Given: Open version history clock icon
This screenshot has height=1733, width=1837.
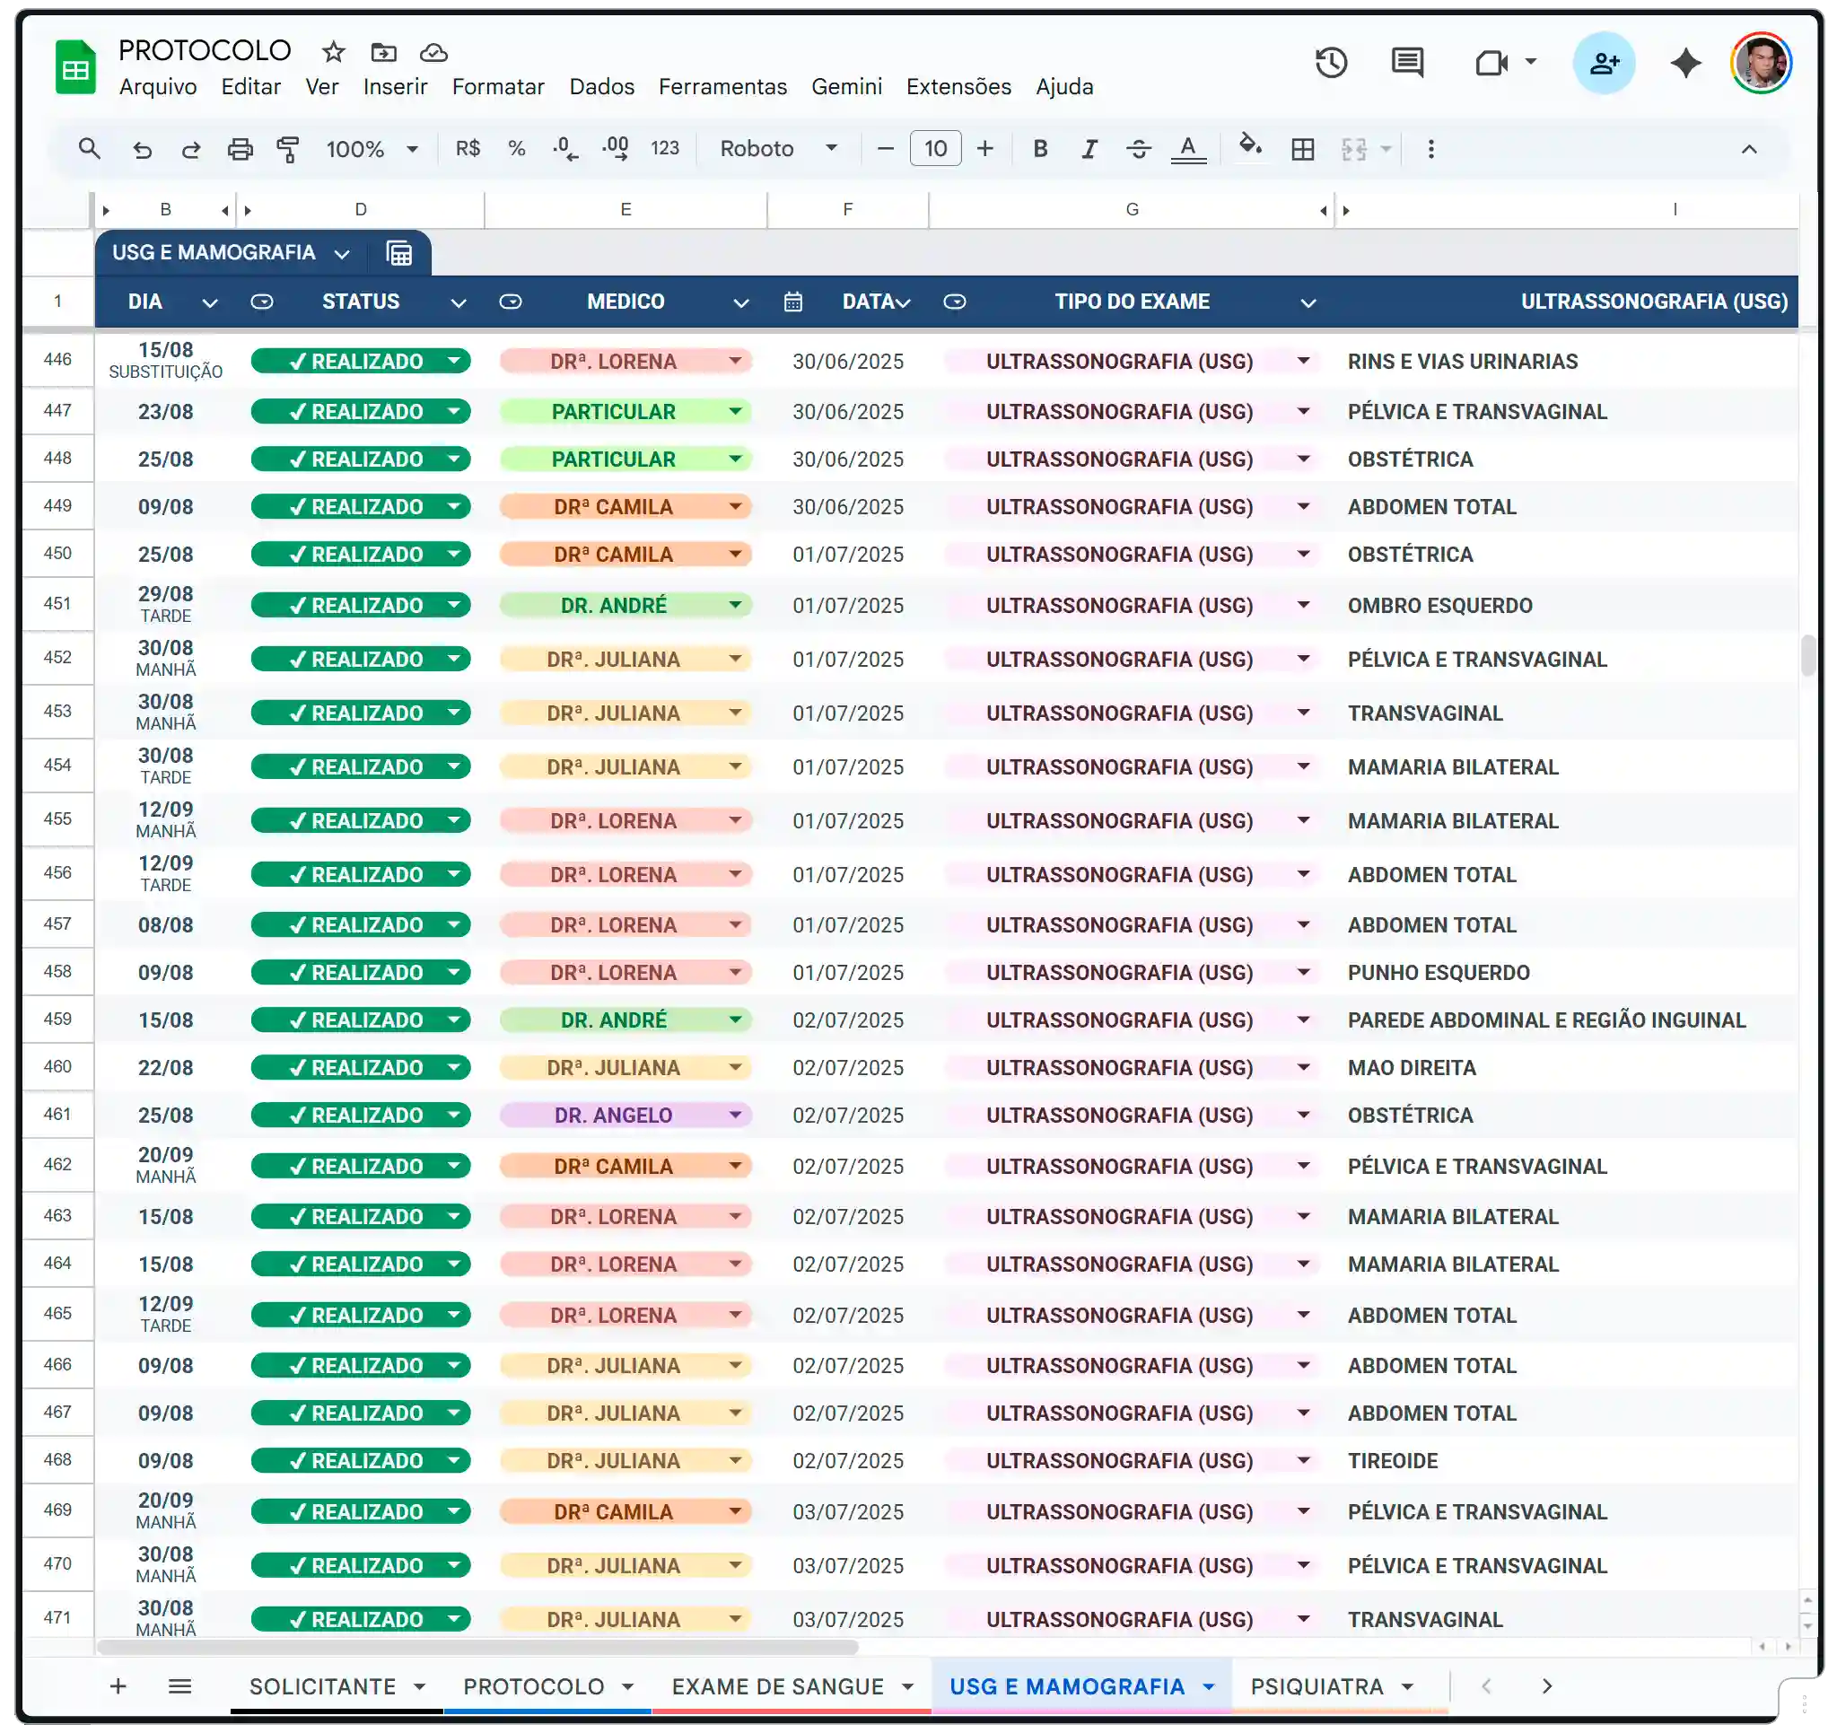Looking at the screenshot, I should pos(1331,63).
